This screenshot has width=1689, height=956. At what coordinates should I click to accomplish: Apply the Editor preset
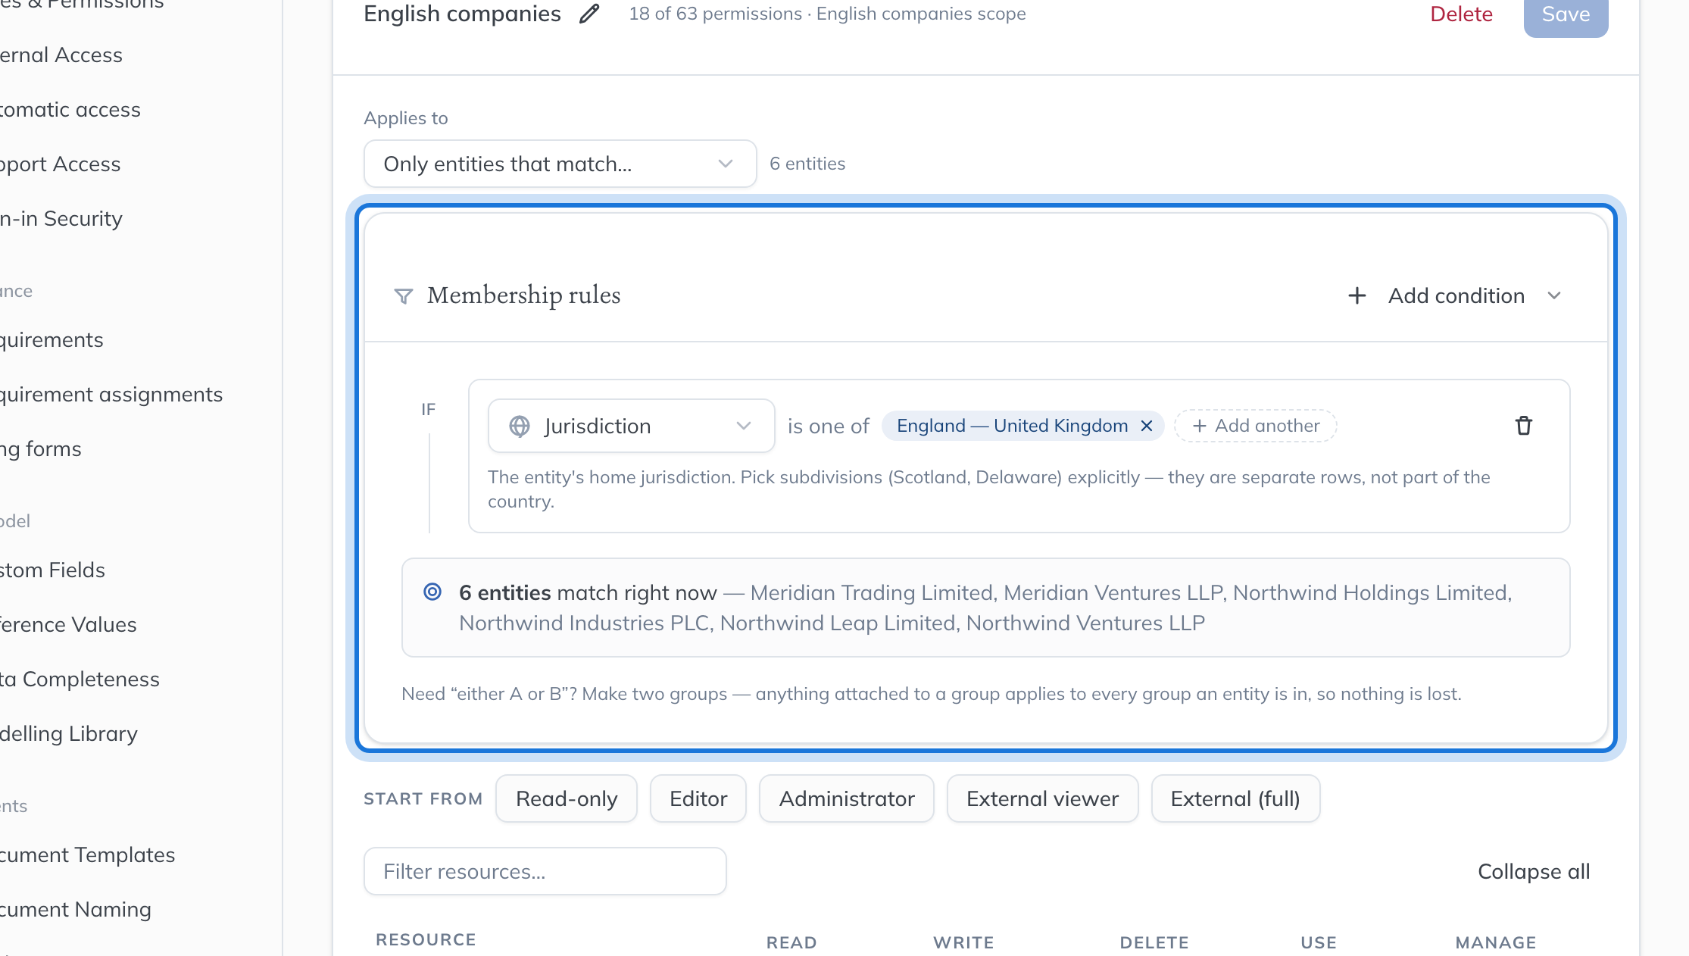point(698,798)
